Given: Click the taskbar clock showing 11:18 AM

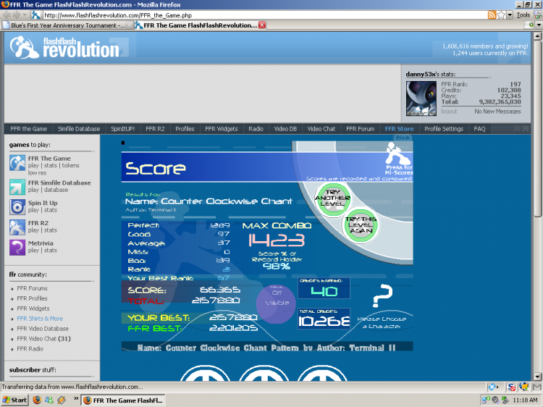Looking at the screenshot, I should coord(525,400).
